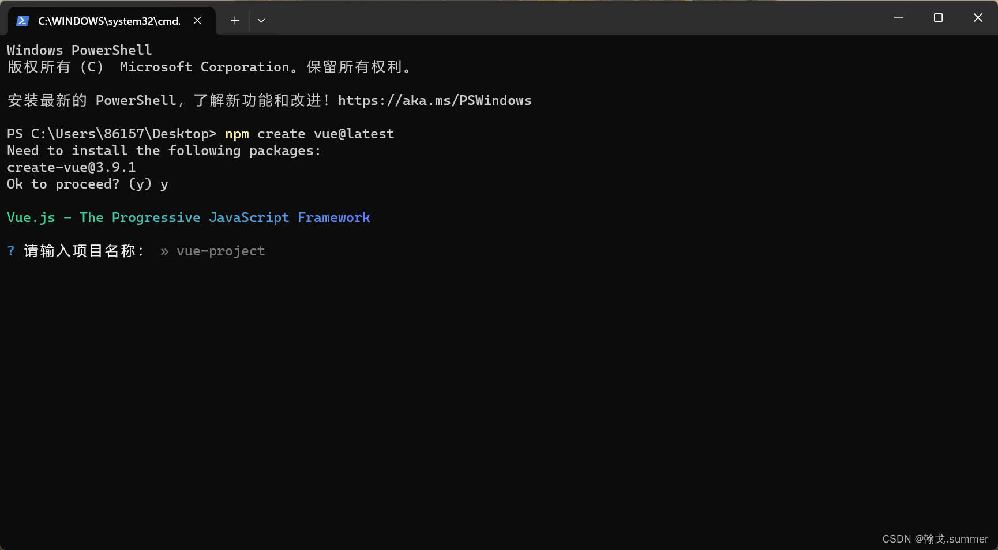This screenshot has width=998, height=550.
Task: Click the Vue.js Progressive JavaScript Framework banner
Action: coord(188,218)
